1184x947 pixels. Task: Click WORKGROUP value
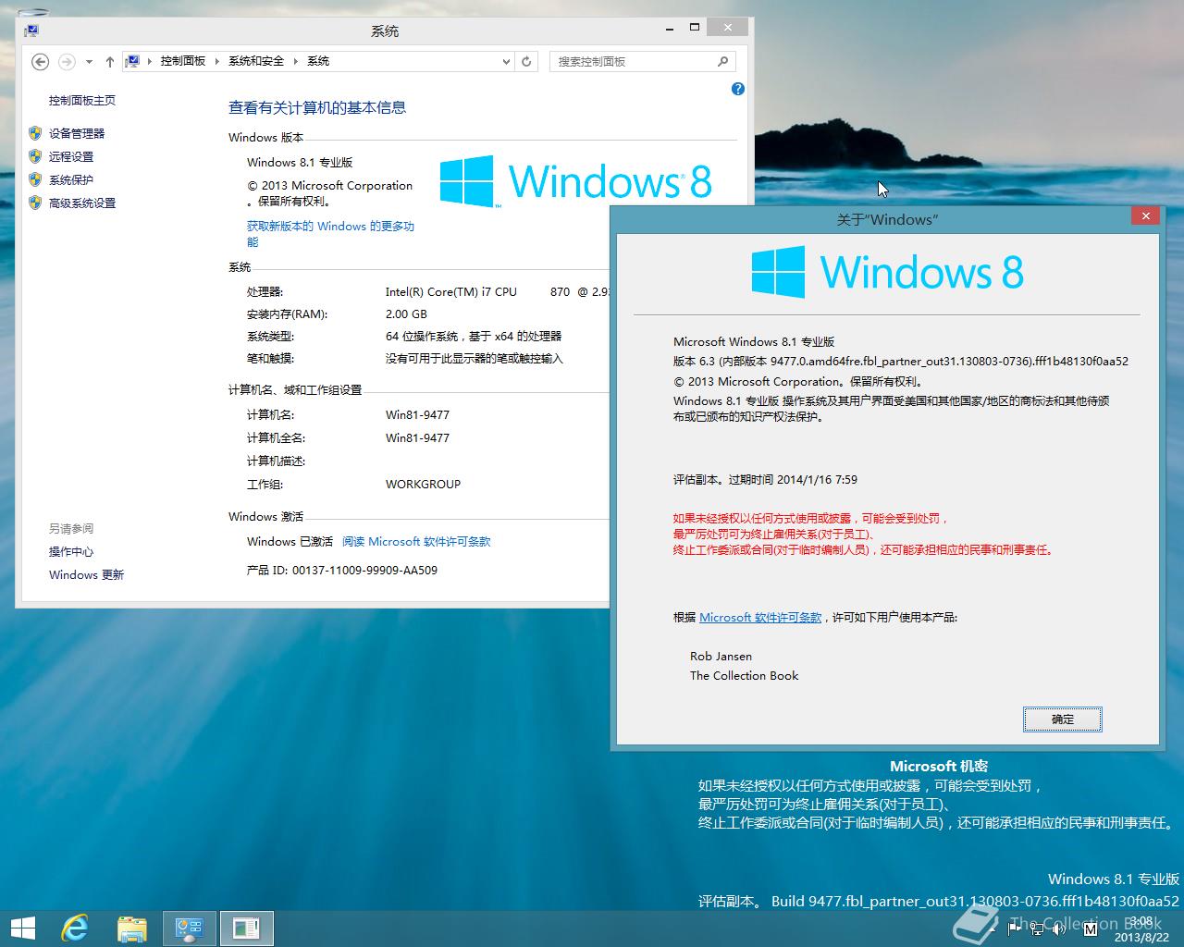pos(423,485)
